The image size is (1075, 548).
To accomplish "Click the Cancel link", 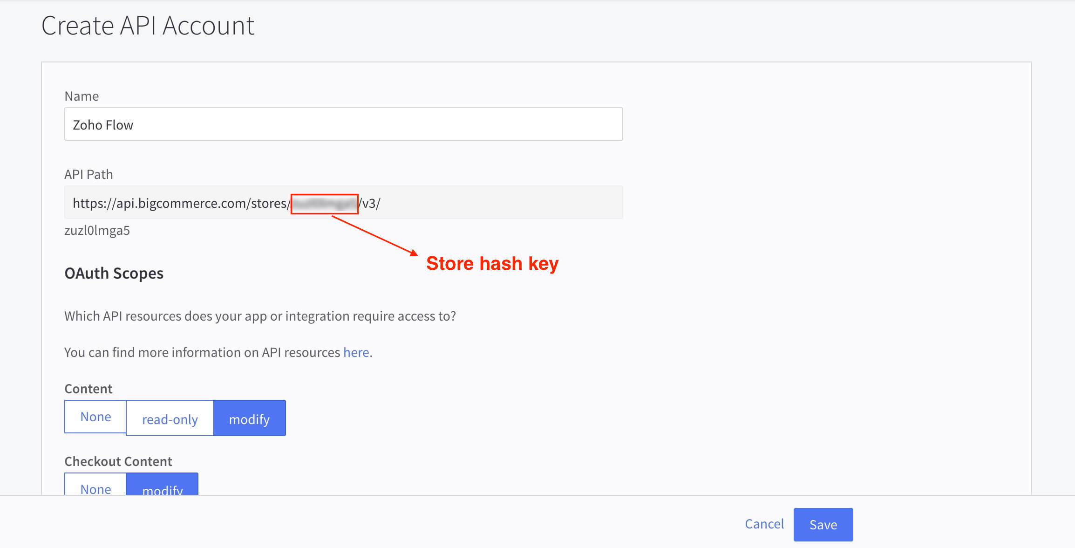I will point(764,524).
